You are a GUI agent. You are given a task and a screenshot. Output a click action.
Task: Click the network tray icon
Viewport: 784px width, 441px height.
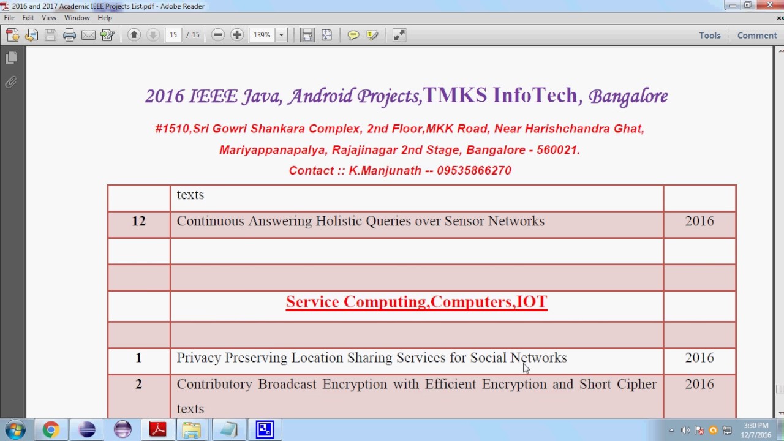coord(727,431)
